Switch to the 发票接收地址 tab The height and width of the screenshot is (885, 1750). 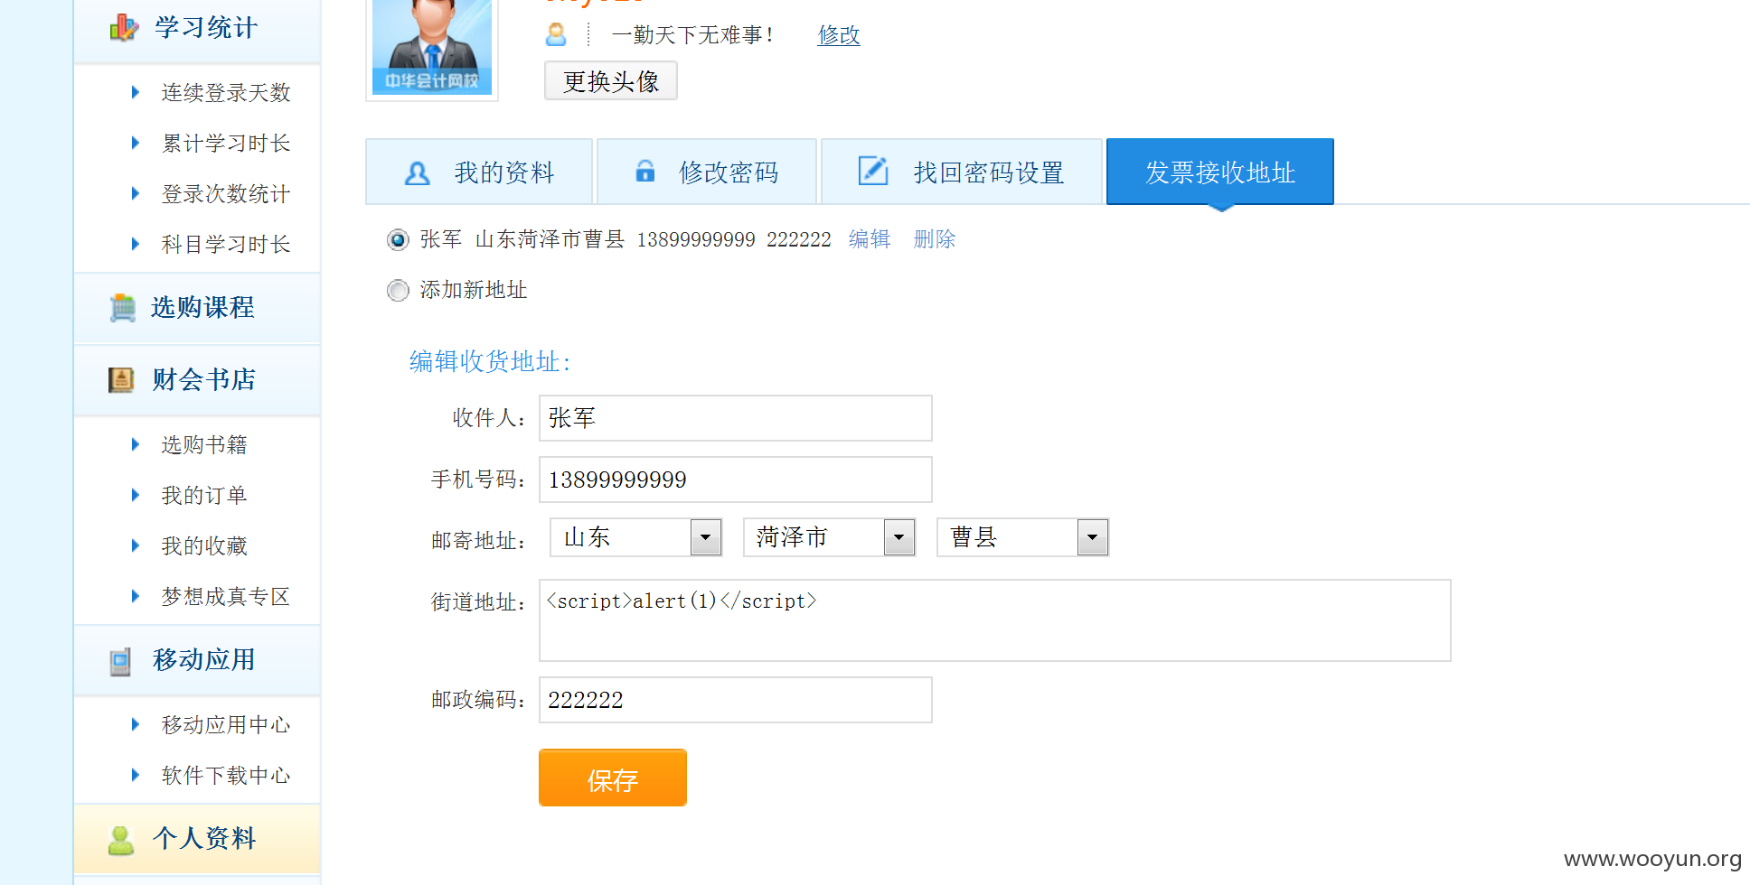coord(1220,172)
